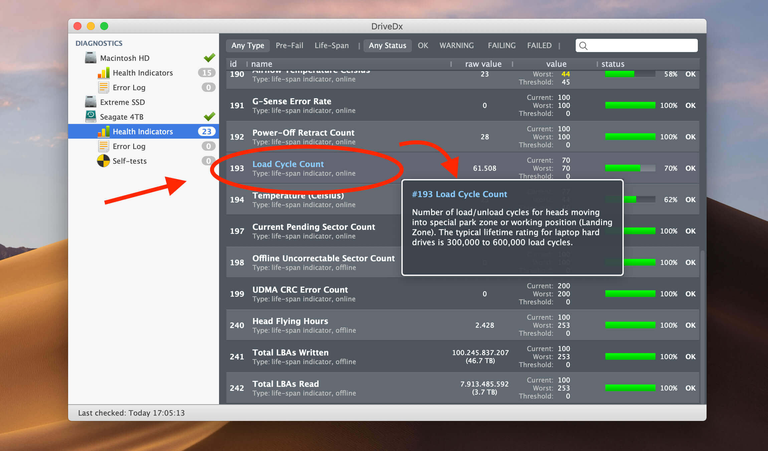Filter by Pre-Fail indicator type
Screen dimensions: 768x451
point(290,45)
